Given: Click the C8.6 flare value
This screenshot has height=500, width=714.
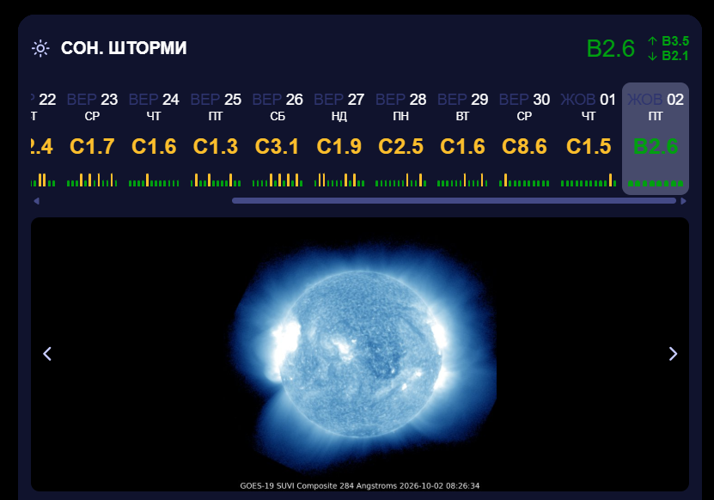Looking at the screenshot, I should pyautogui.click(x=524, y=147).
